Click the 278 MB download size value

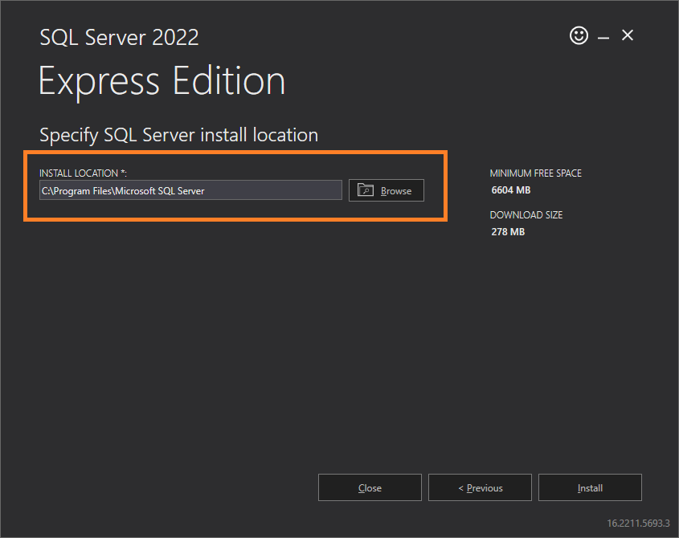click(x=507, y=232)
